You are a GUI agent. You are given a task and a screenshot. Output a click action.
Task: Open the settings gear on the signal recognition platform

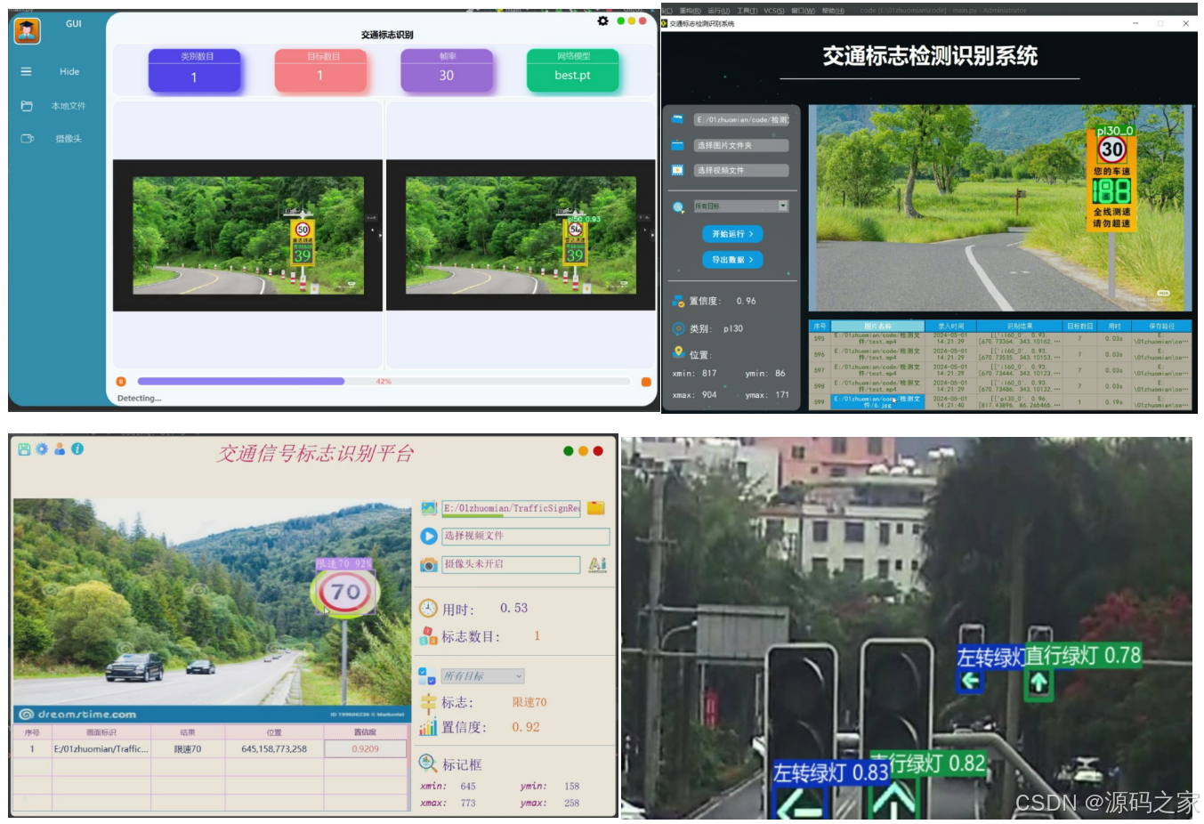tap(41, 448)
